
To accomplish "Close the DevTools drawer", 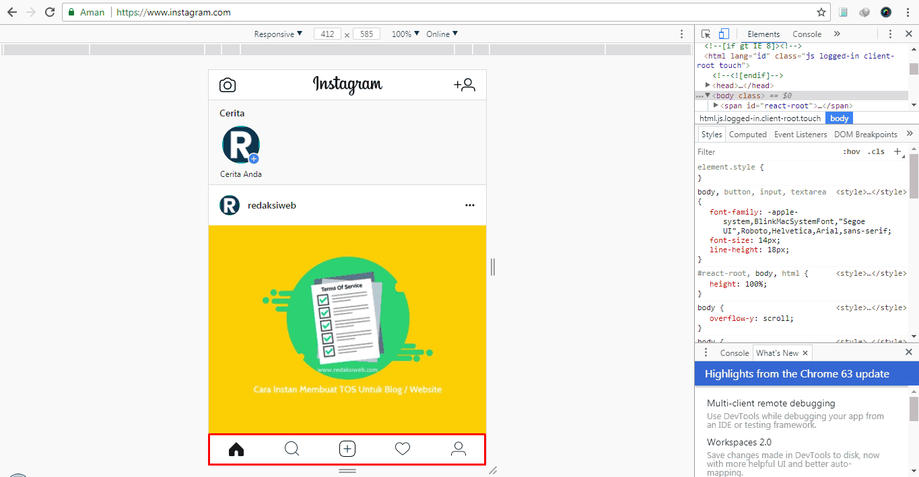I will [908, 352].
